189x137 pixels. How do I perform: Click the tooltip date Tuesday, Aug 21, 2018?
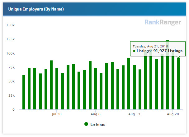pos(150,46)
